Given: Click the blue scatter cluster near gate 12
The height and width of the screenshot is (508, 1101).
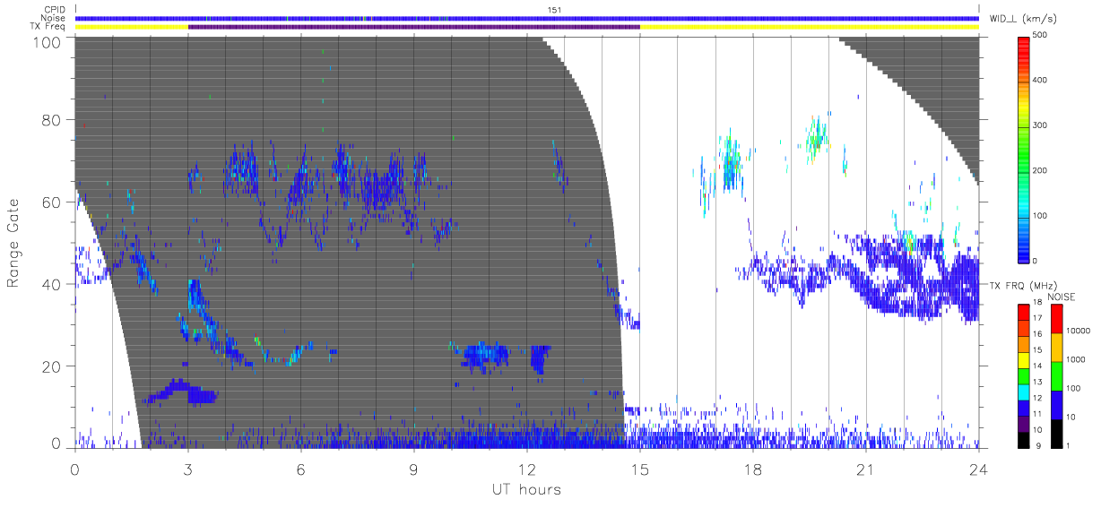Looking at the screenshot, I should 179,392.
